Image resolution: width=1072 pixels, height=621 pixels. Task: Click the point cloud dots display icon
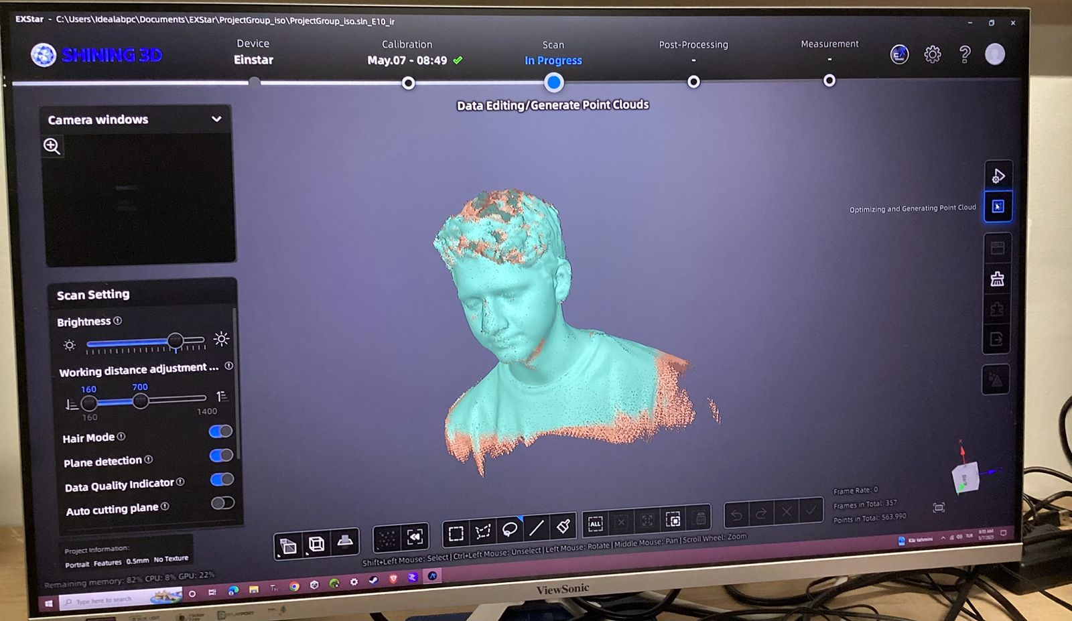click(x=387, y=538)
